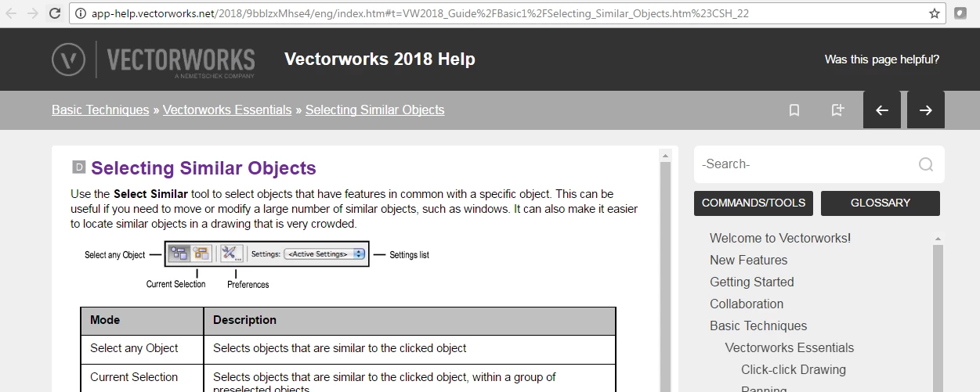Click the bookmark ribbon icon in breadcrumb bar
Viewport: 980px width, 392px height.
[794, 110]
